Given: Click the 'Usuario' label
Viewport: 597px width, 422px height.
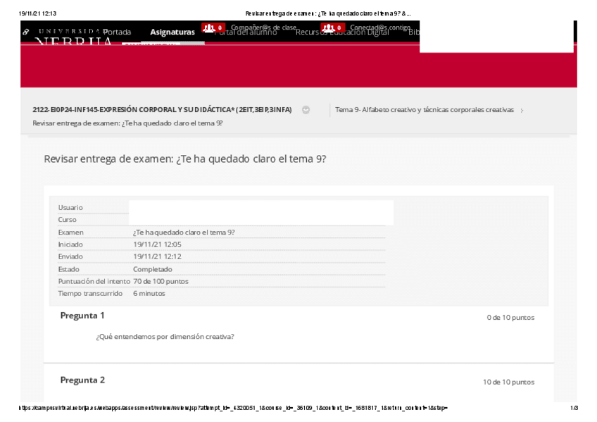Looking at the screenshot, I should click(x=70, y=208).
